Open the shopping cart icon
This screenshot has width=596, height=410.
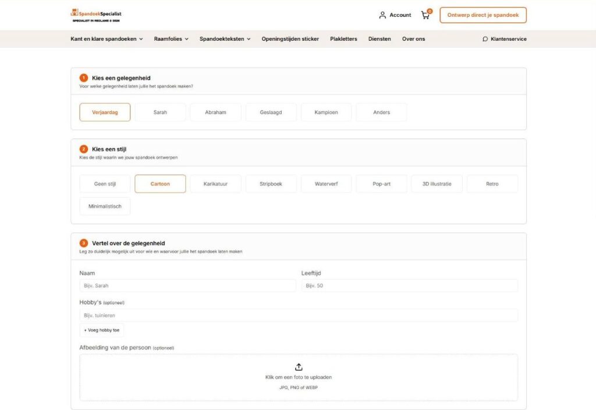click(425, 15)
